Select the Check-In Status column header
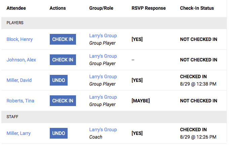The width and height of the screenshot is (229, 145). point(197,8)
